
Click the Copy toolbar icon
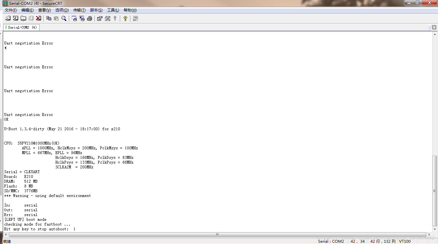click(49, 18)
